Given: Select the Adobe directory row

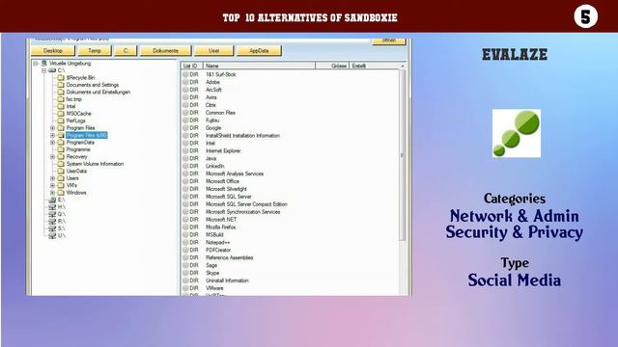Looking at the screenshot, I should point(290,82).
